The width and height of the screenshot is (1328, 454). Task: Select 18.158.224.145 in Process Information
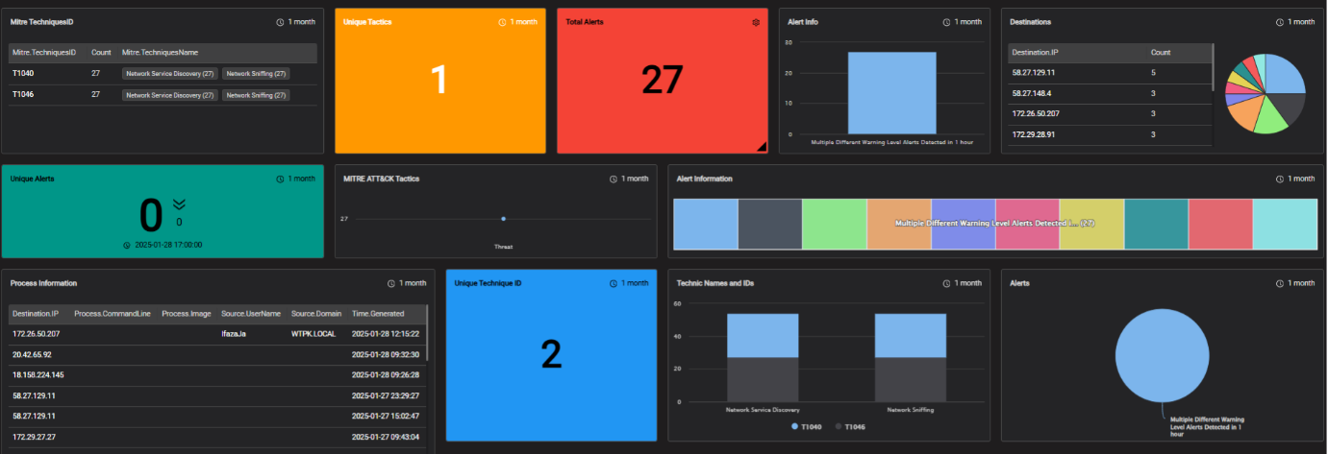coord(38,374)
